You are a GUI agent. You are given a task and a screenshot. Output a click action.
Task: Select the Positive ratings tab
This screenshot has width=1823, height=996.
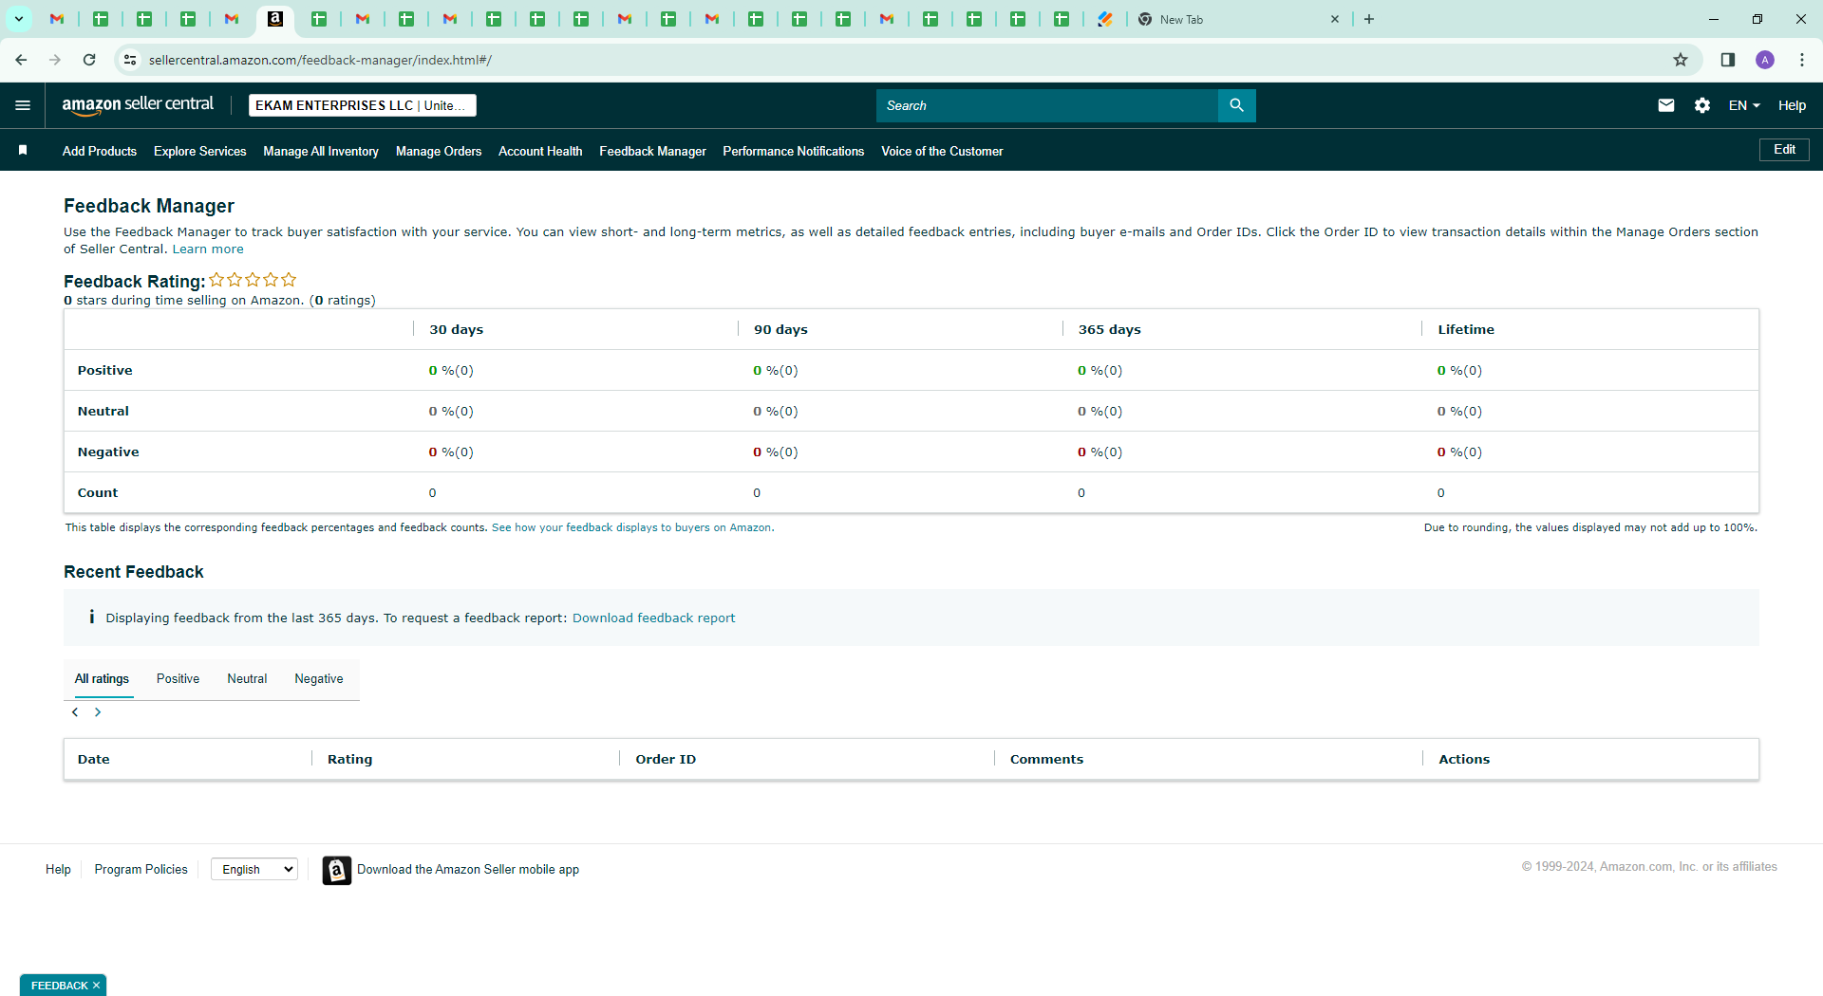point(178,679)
